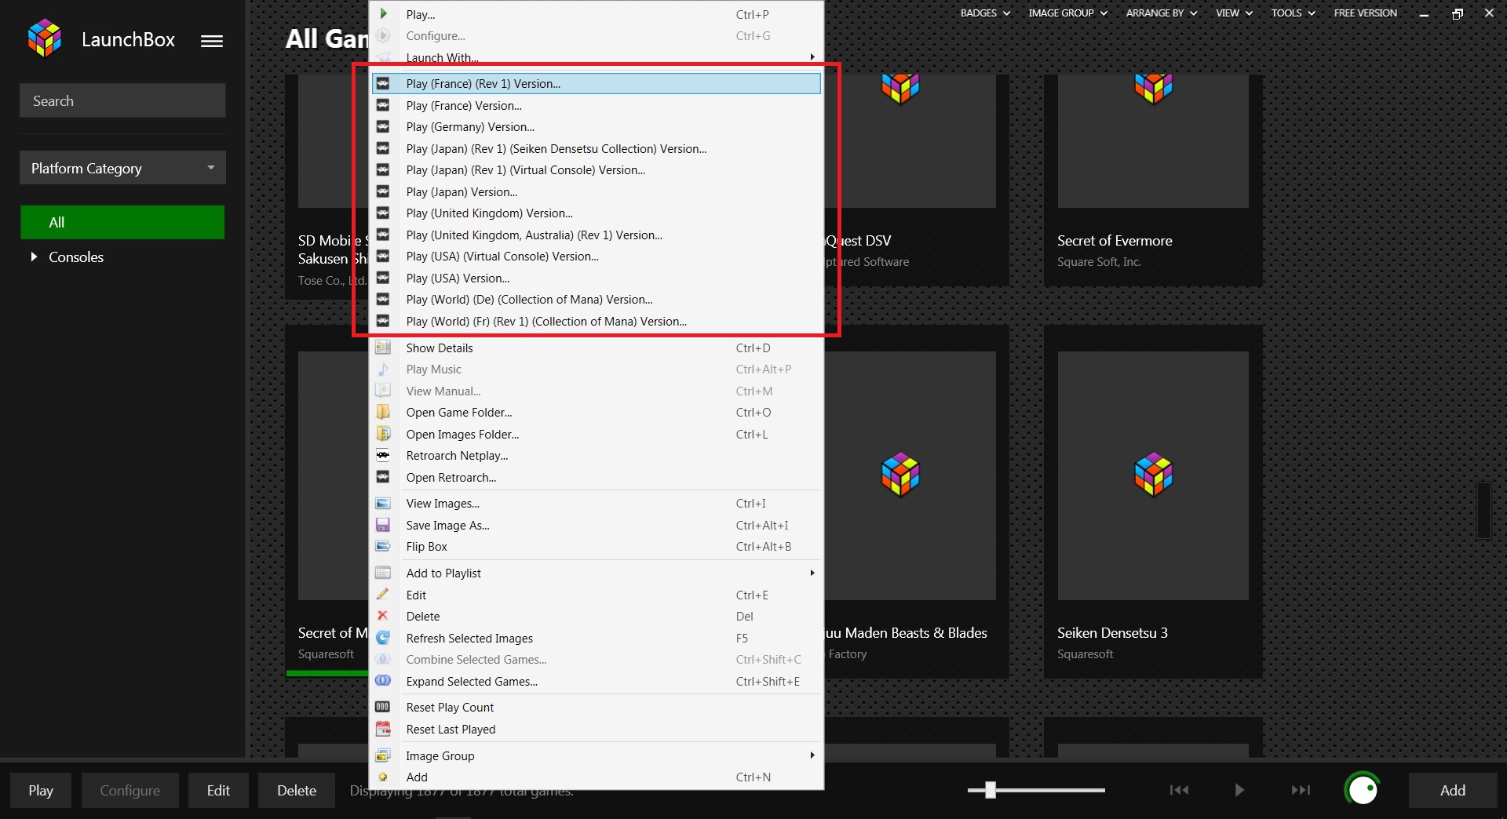Choose Play (Japan) Version entry
The width and height of the screenshot is (1507, 819).
(597, 191)
